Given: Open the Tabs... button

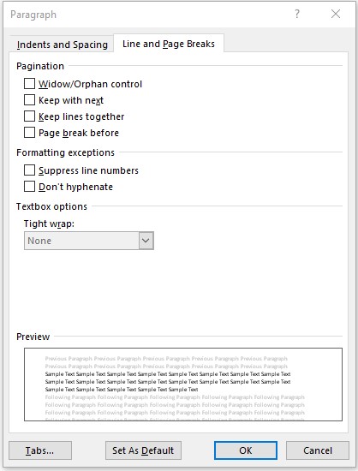Looking at the screenshot, I should tap(40, 450).
